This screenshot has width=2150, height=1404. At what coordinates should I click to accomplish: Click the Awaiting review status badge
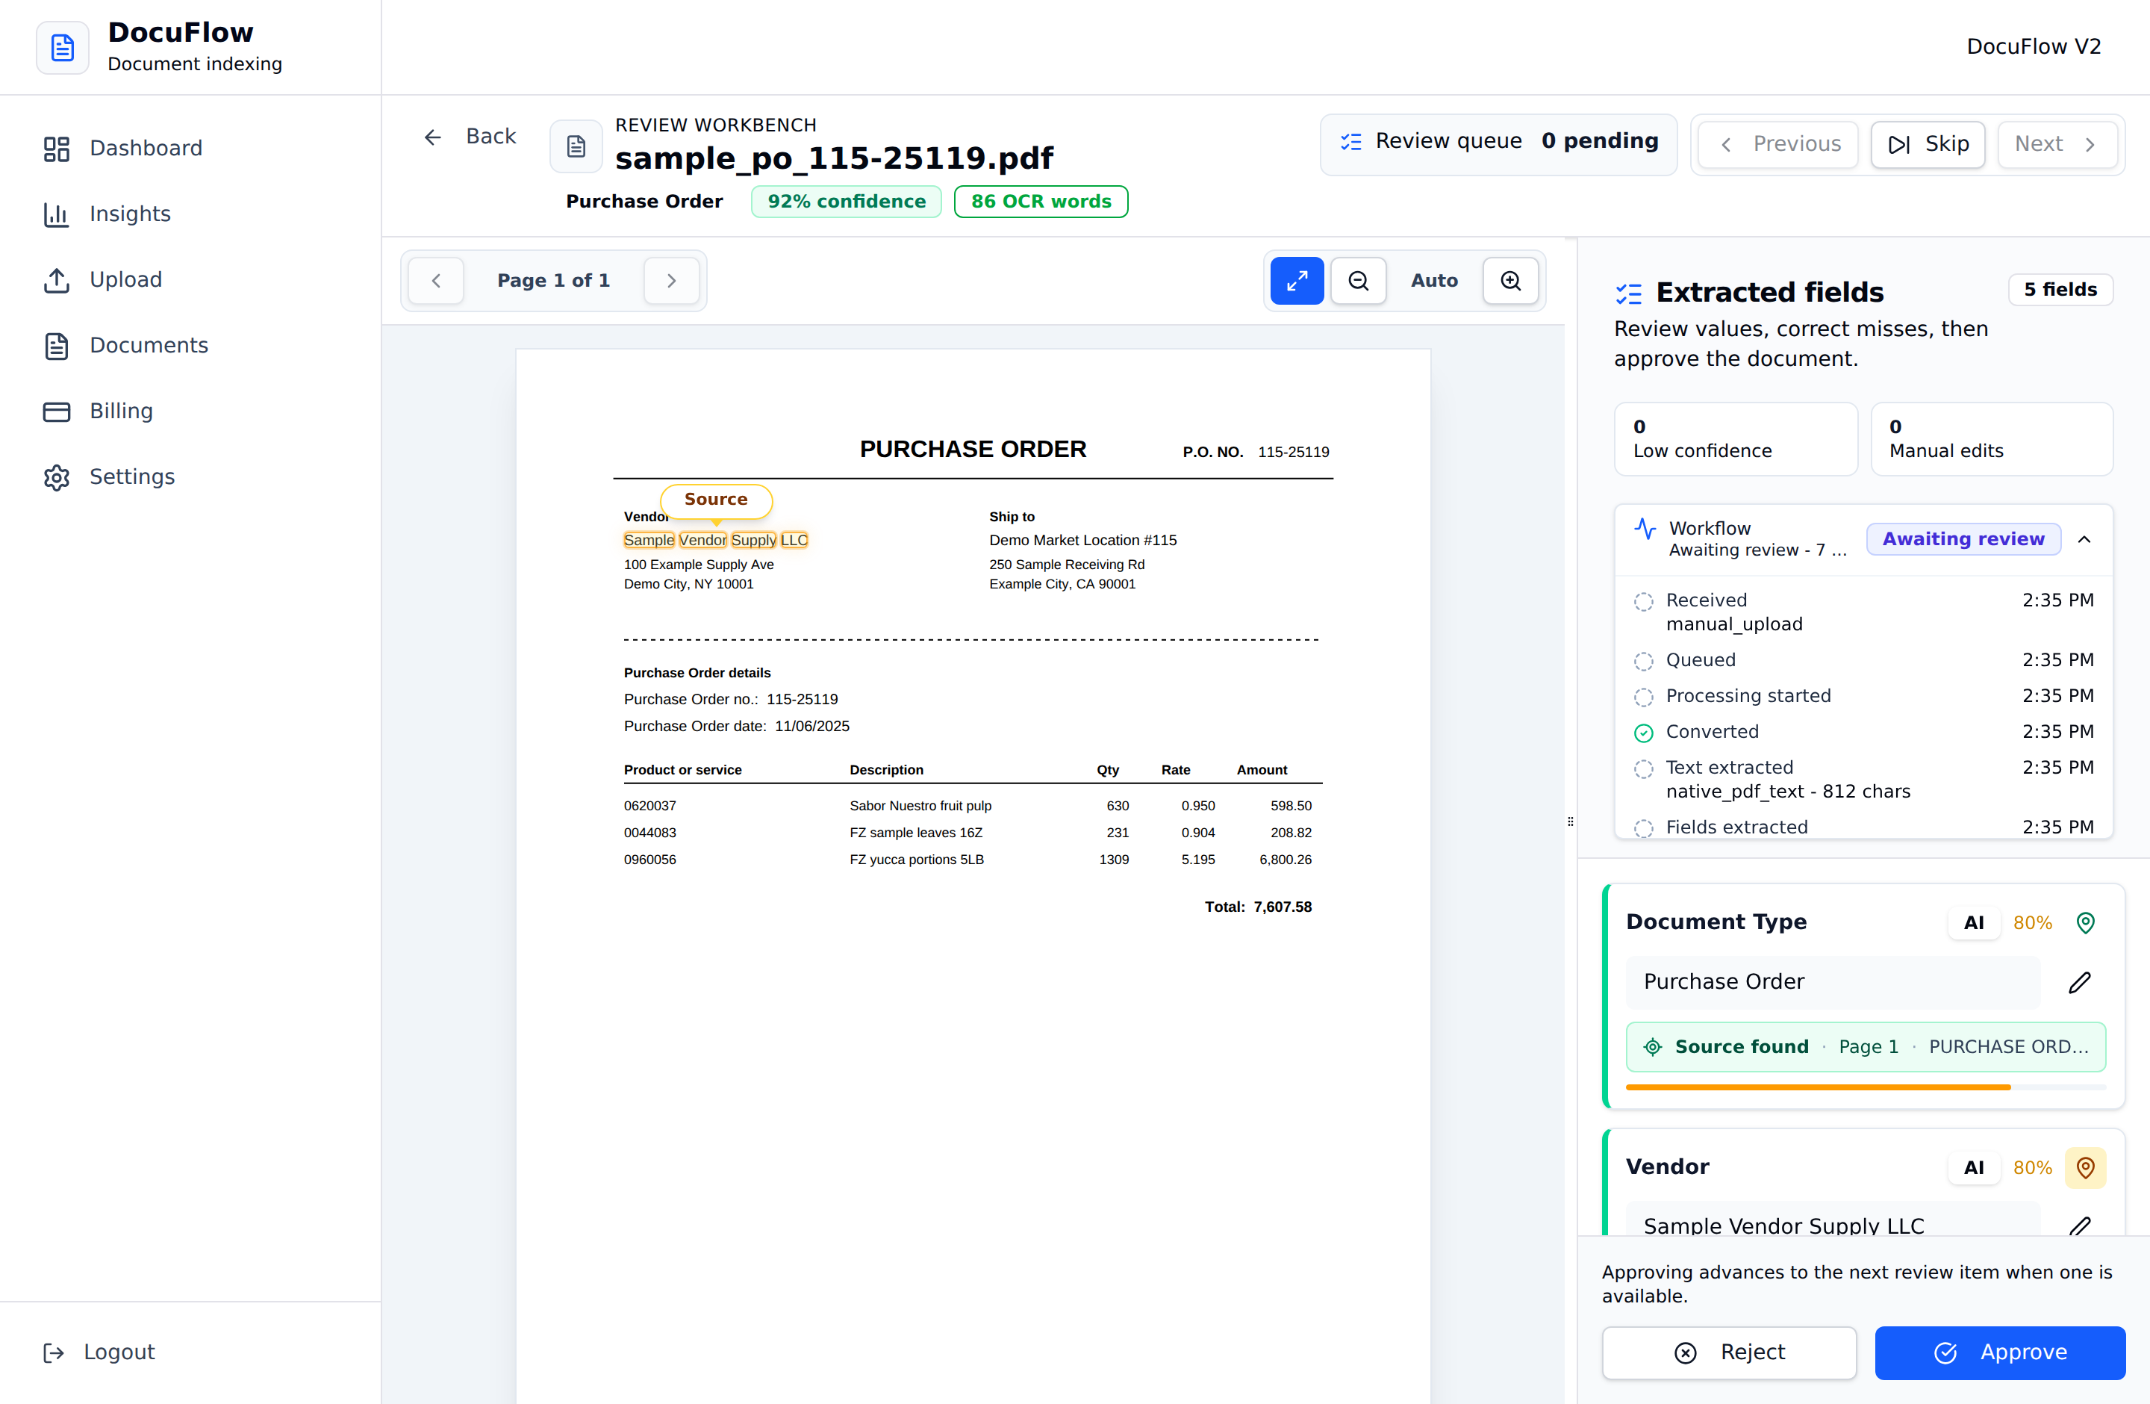pos(1963,539)
